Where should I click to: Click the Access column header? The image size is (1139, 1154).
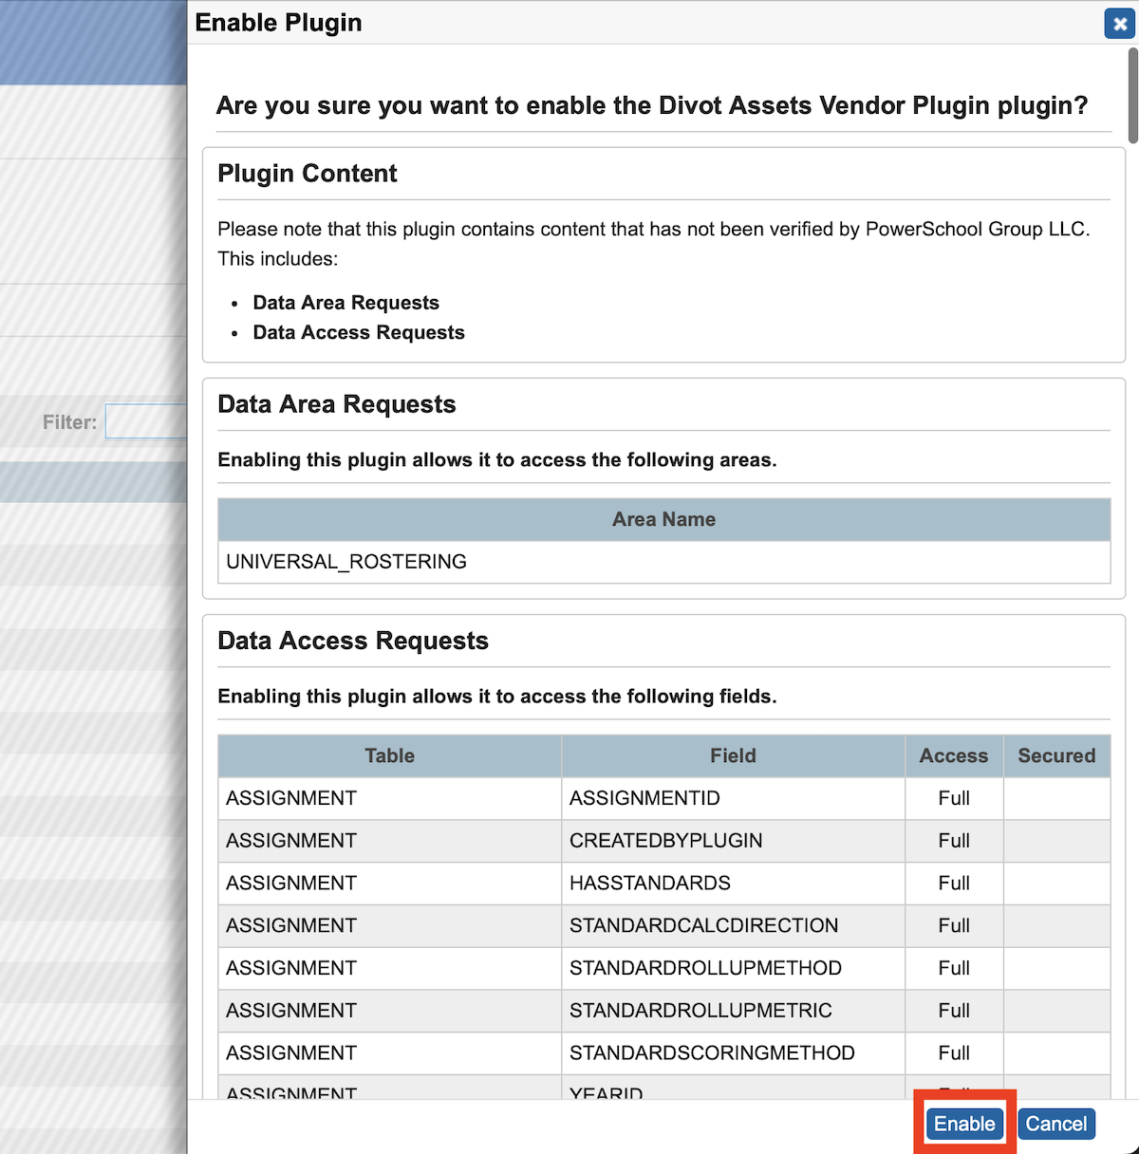(x=953, y=755)
